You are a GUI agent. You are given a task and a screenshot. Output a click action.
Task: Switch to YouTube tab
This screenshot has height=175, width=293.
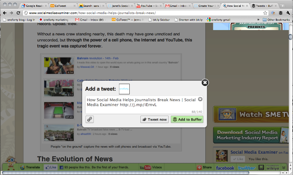pos(149,6)
